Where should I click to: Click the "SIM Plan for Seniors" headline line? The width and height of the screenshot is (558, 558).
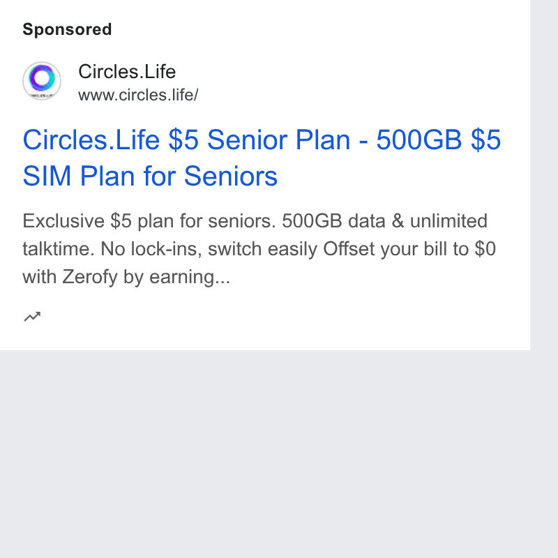click(150, 176)
